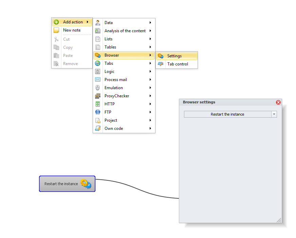Click the Emulation label
This screenshot has width=296, height=238.
click(x=114, y=88)
